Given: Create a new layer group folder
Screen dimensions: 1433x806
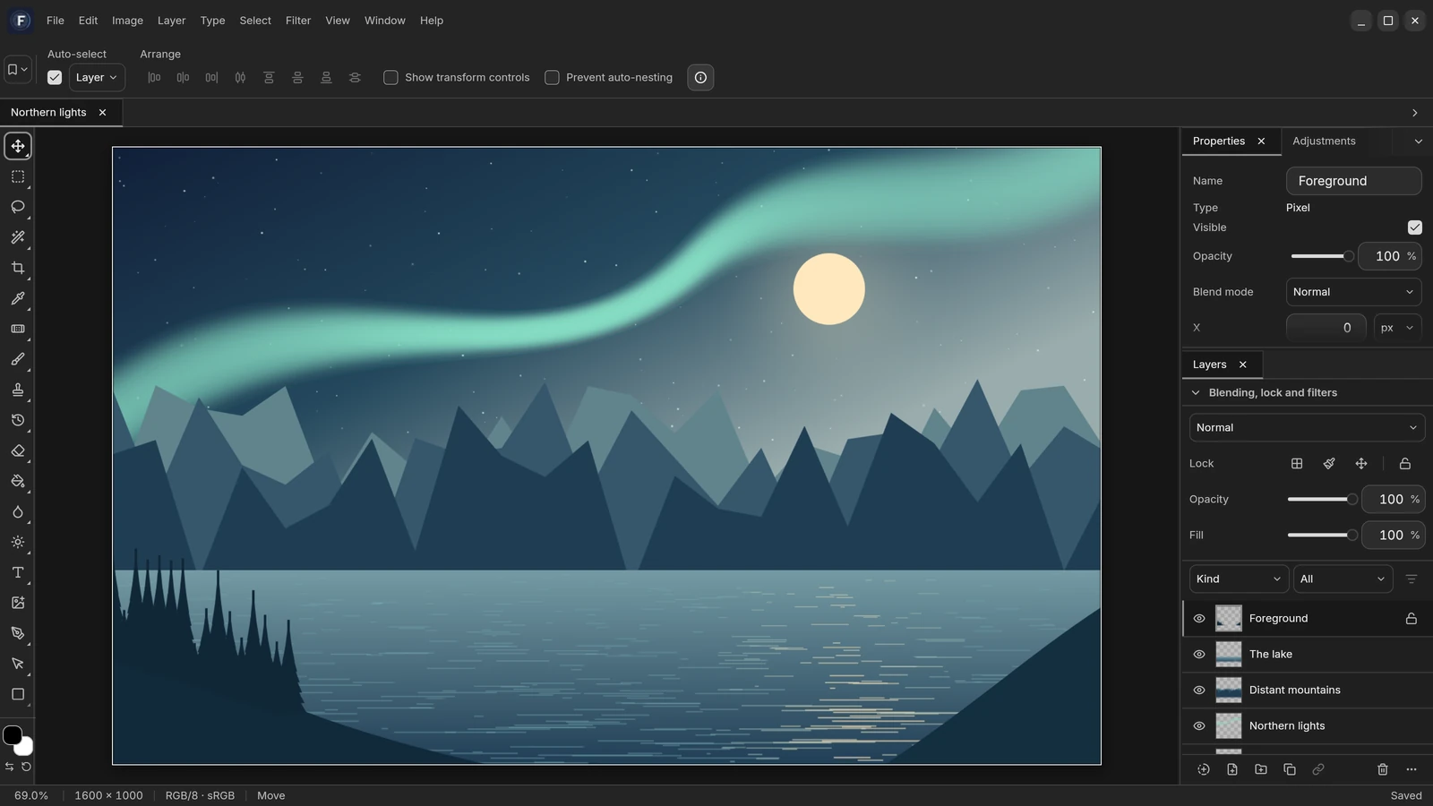Looking at the screenshot, I should coord(1261,769).
